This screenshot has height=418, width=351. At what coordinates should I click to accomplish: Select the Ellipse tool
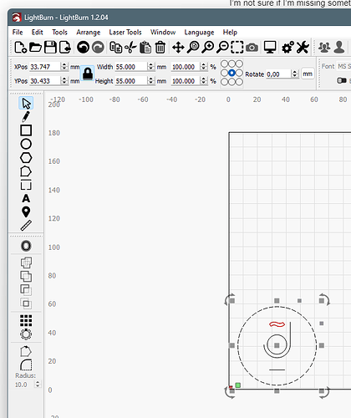coord(26,144)
